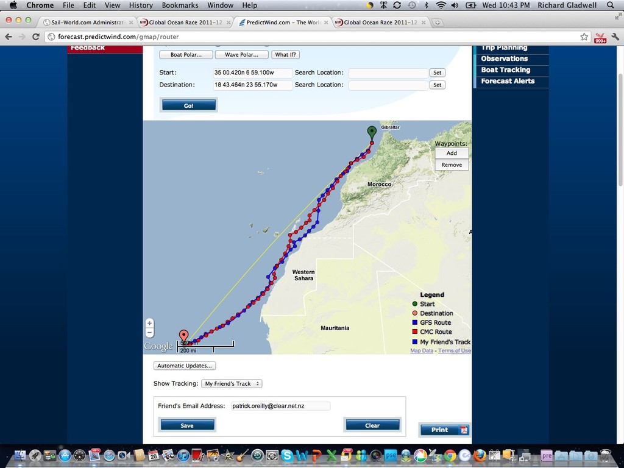Open the Bookmarks menu
624x468 pixels.
click(180, 5)
